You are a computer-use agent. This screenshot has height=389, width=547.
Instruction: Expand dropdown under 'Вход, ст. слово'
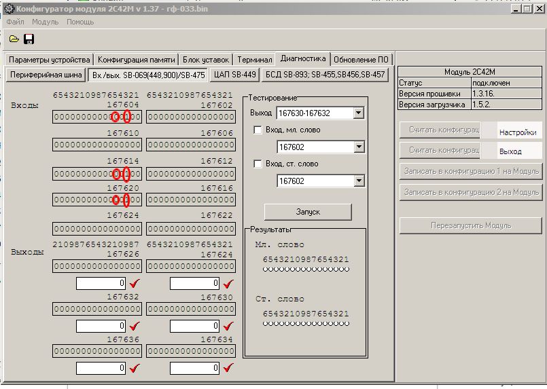click(x=359, y=181)
